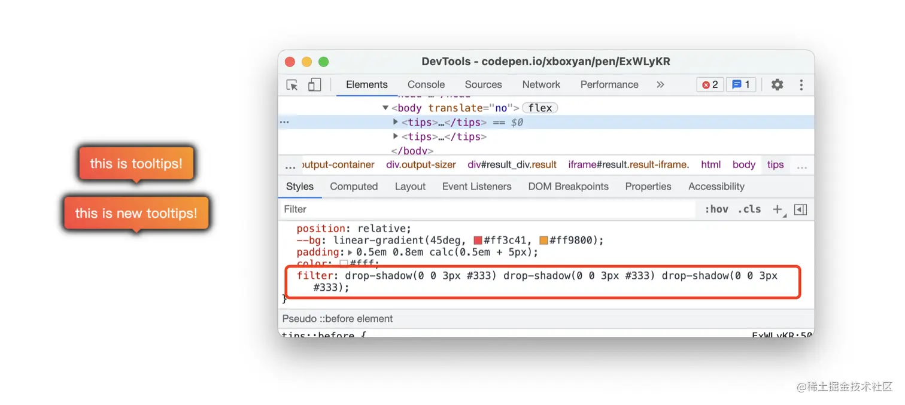This screenshot has width=905, height=405.
Task: Click the html breadcrumb
Action: click(x=711, y=165)
